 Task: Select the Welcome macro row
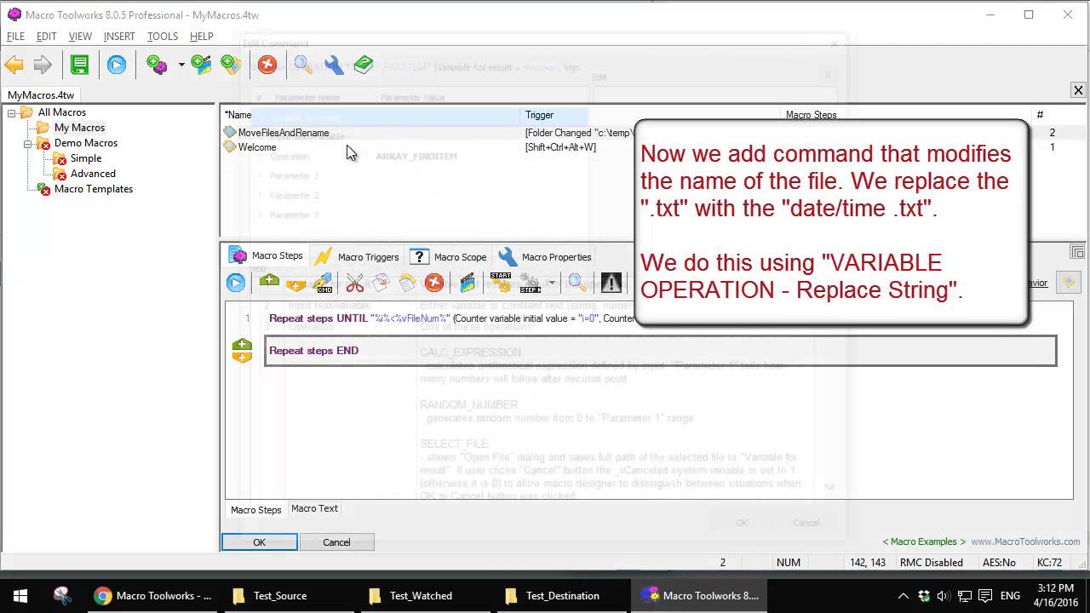point(257,147)
